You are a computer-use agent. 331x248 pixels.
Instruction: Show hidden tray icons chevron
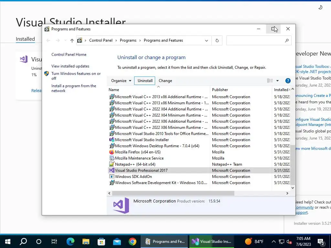point(273,242)
